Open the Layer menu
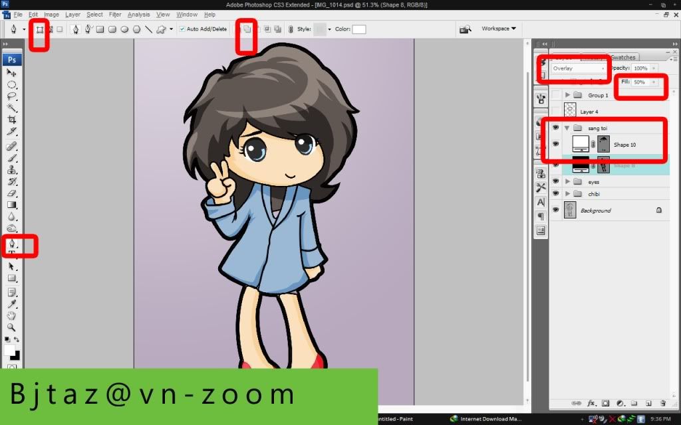 point(72,15)
